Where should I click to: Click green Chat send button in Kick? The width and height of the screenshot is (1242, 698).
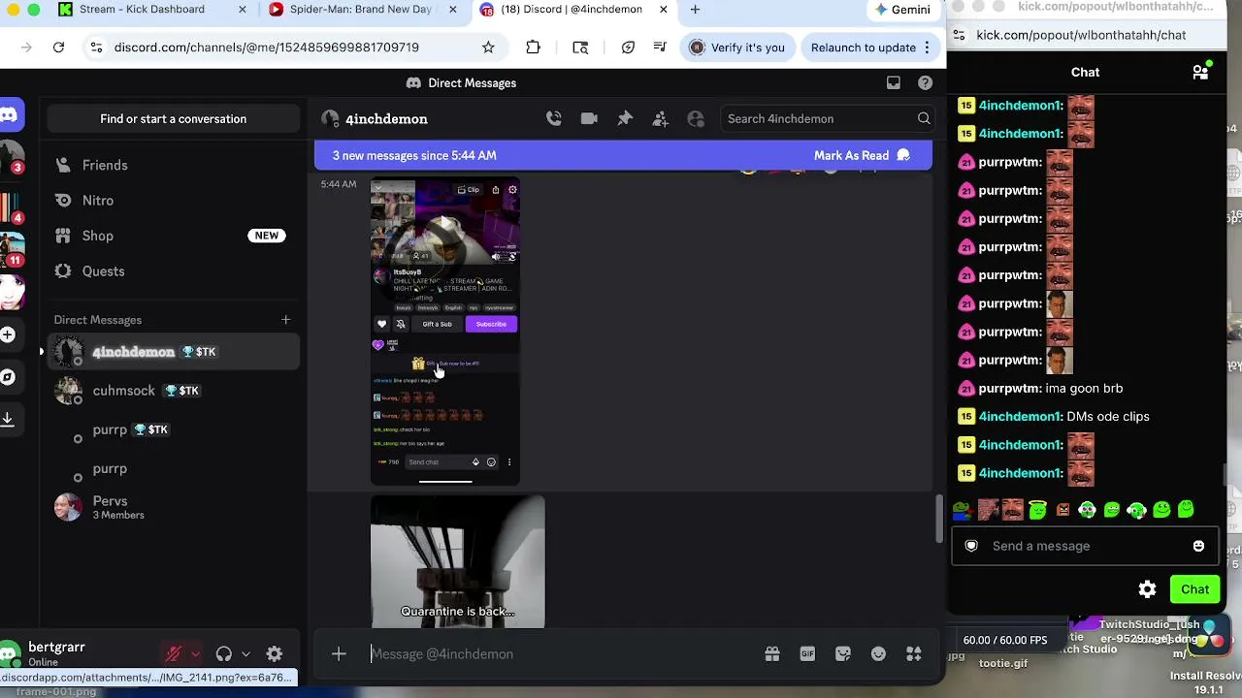1195,589
